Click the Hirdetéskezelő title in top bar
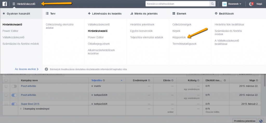Viewport: 266px width, 123px height. [26, 4]
